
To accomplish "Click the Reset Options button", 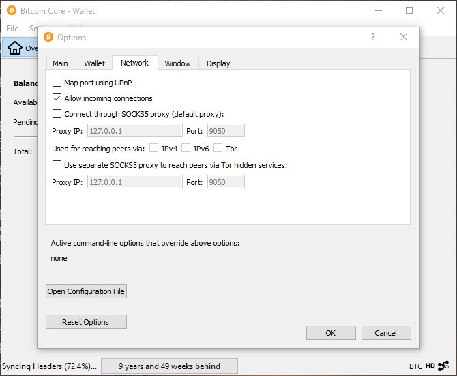I will [86, 322].
